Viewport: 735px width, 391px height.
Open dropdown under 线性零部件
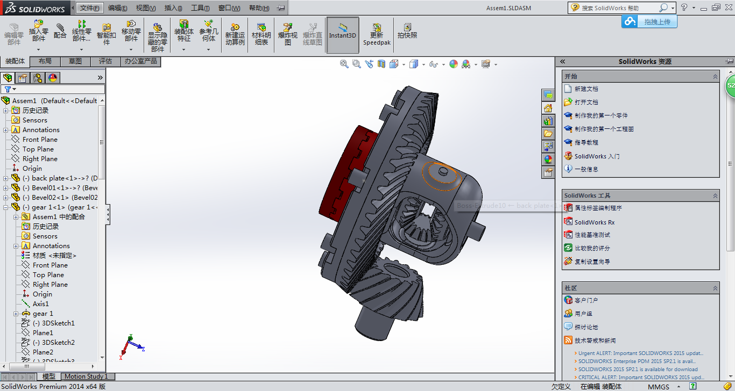(82, 49)
